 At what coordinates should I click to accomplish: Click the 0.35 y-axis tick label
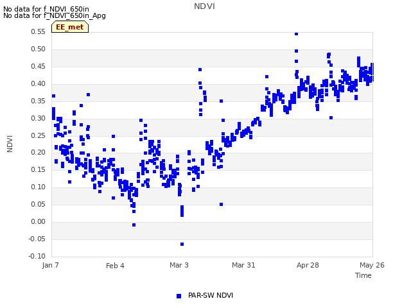(38, 101)
